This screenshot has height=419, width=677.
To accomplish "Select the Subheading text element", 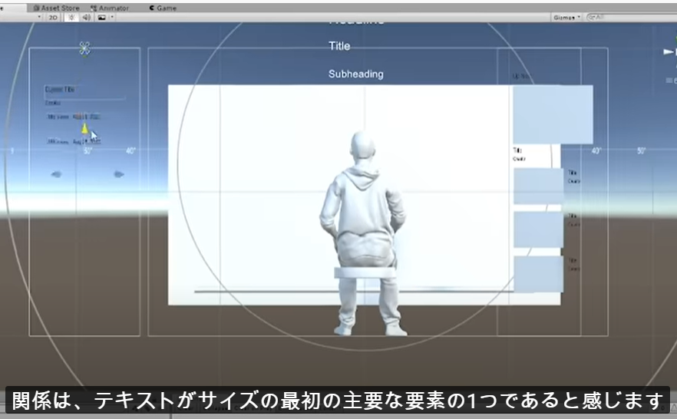I will (x=356, y=74).
